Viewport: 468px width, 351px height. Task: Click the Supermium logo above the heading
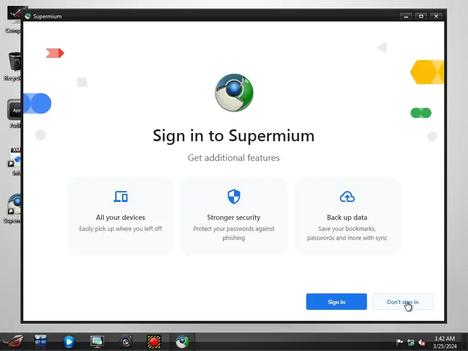click(x=234, y=92)
